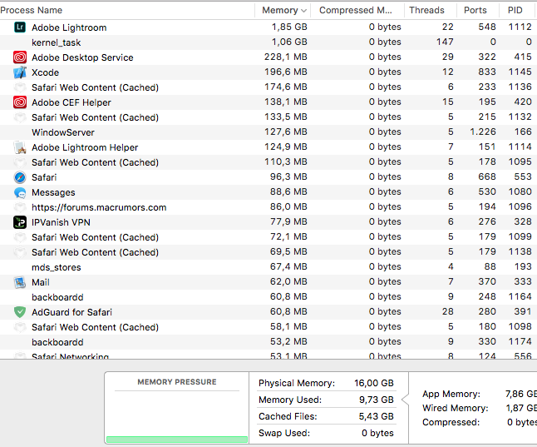Select Safari Web Content row PID 1098

click(x=268, y=327)
